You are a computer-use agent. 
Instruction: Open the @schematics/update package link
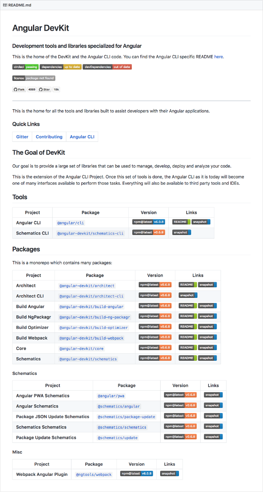tap(118, 438)
